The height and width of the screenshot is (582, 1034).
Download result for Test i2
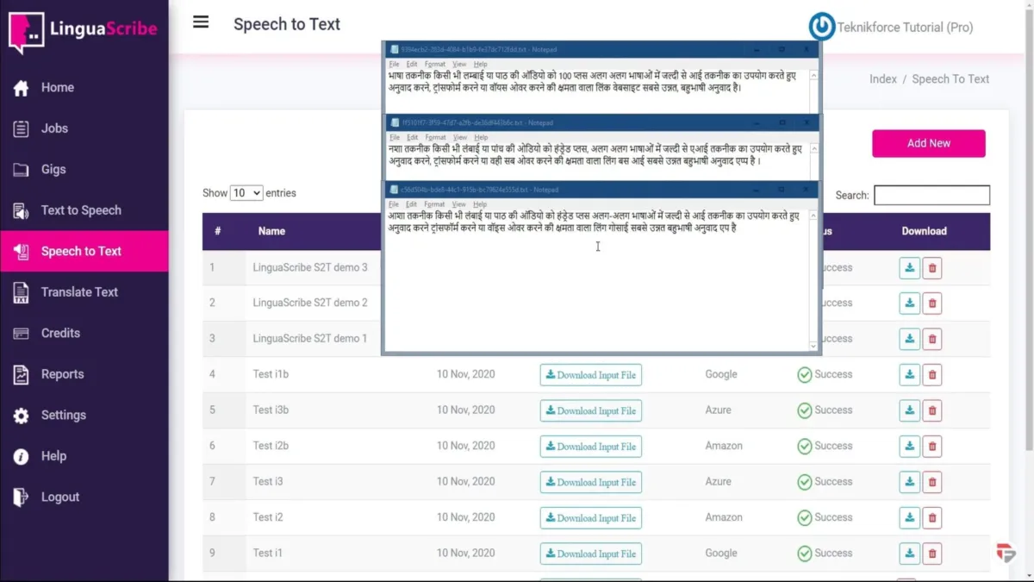click(909, 518)
